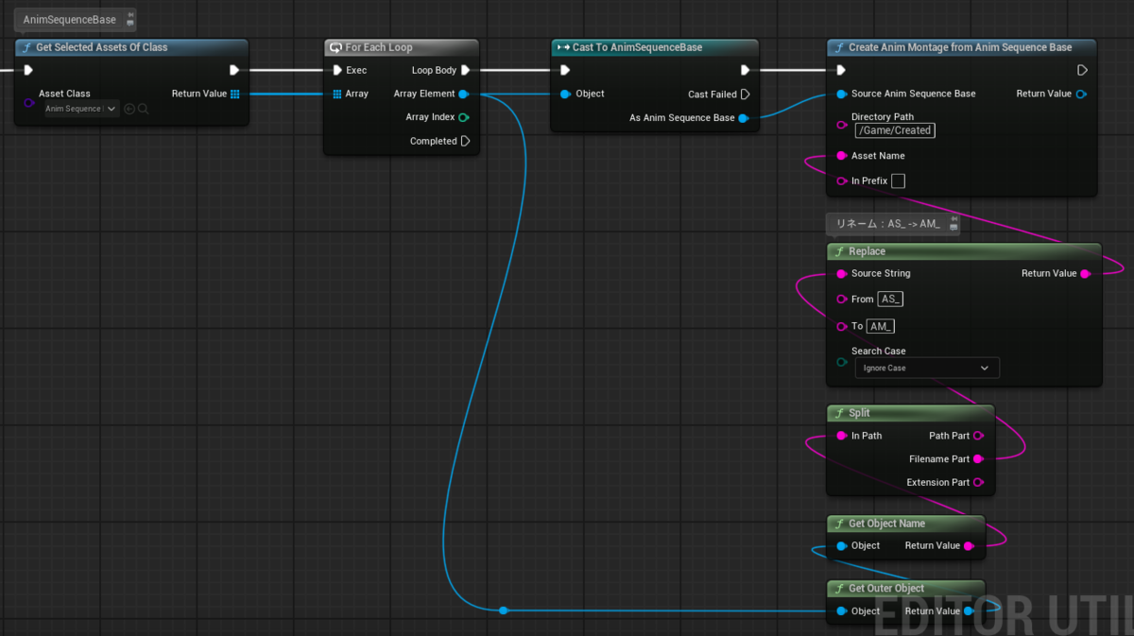Open the Ignore Case dropdown
Image resolution: width=1134 pixels, height=636 pixels.
click(926, 368)
